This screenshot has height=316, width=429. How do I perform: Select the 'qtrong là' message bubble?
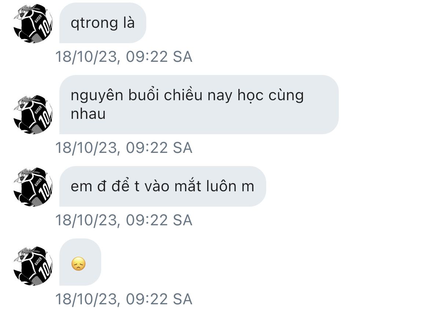pos(103,23)
